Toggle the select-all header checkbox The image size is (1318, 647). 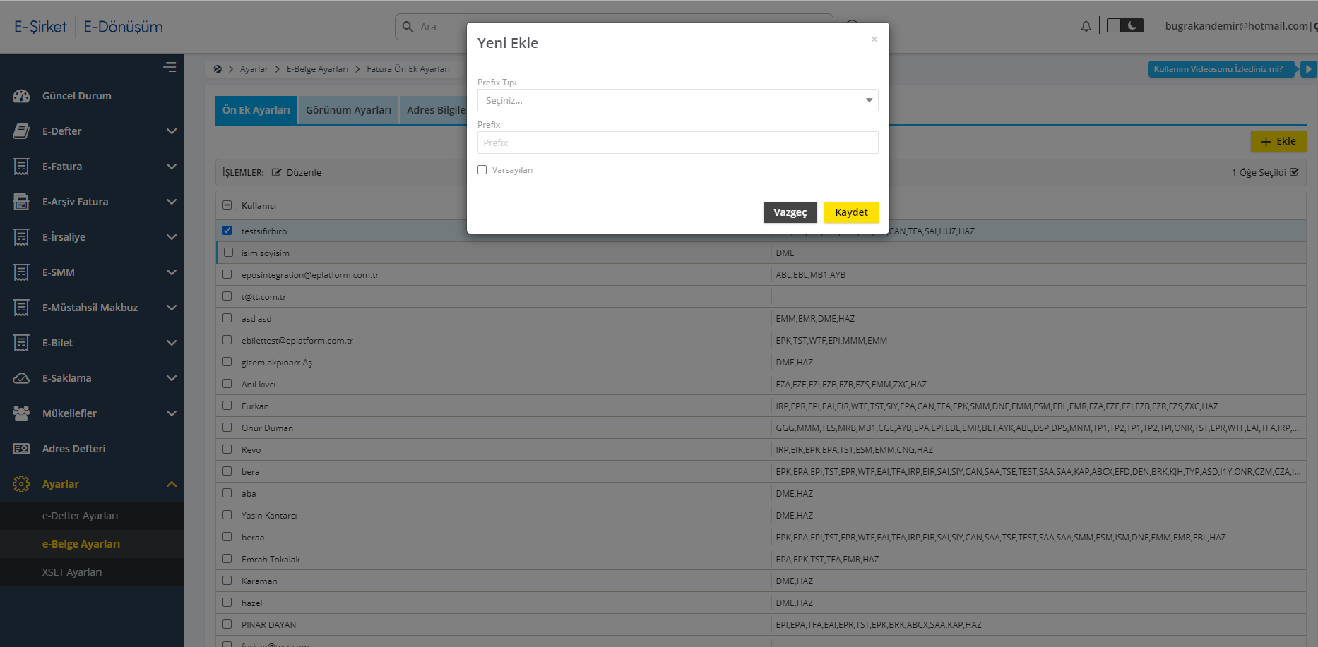tap(227, 205)
